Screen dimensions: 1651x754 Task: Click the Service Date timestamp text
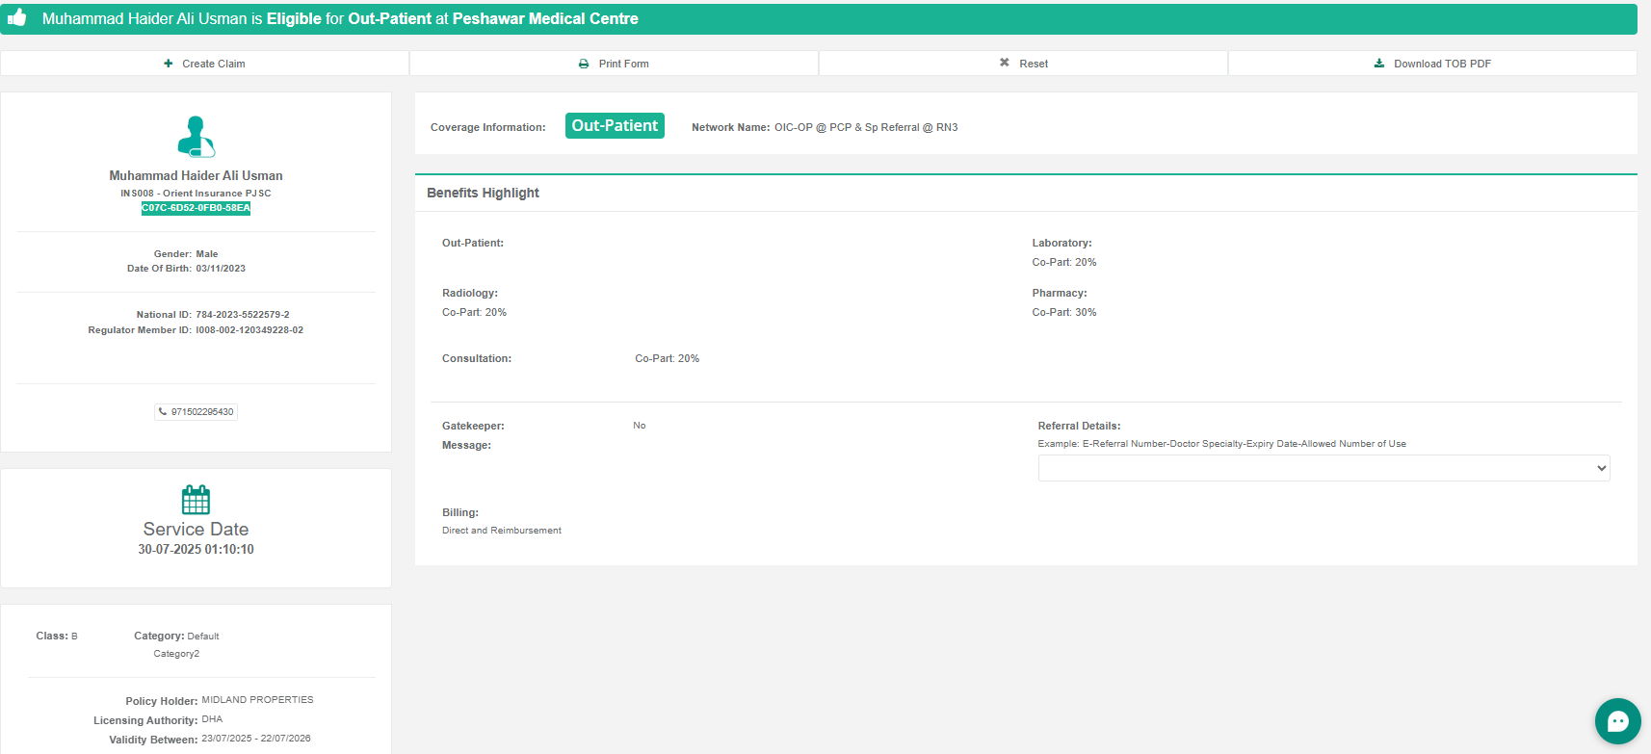pyautogui.click(x=196, y=550)
